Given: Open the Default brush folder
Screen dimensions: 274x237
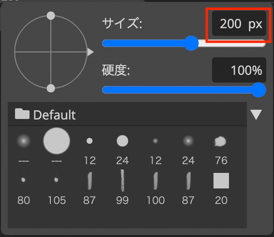Looking at the screenshot, I should (127, 114).
